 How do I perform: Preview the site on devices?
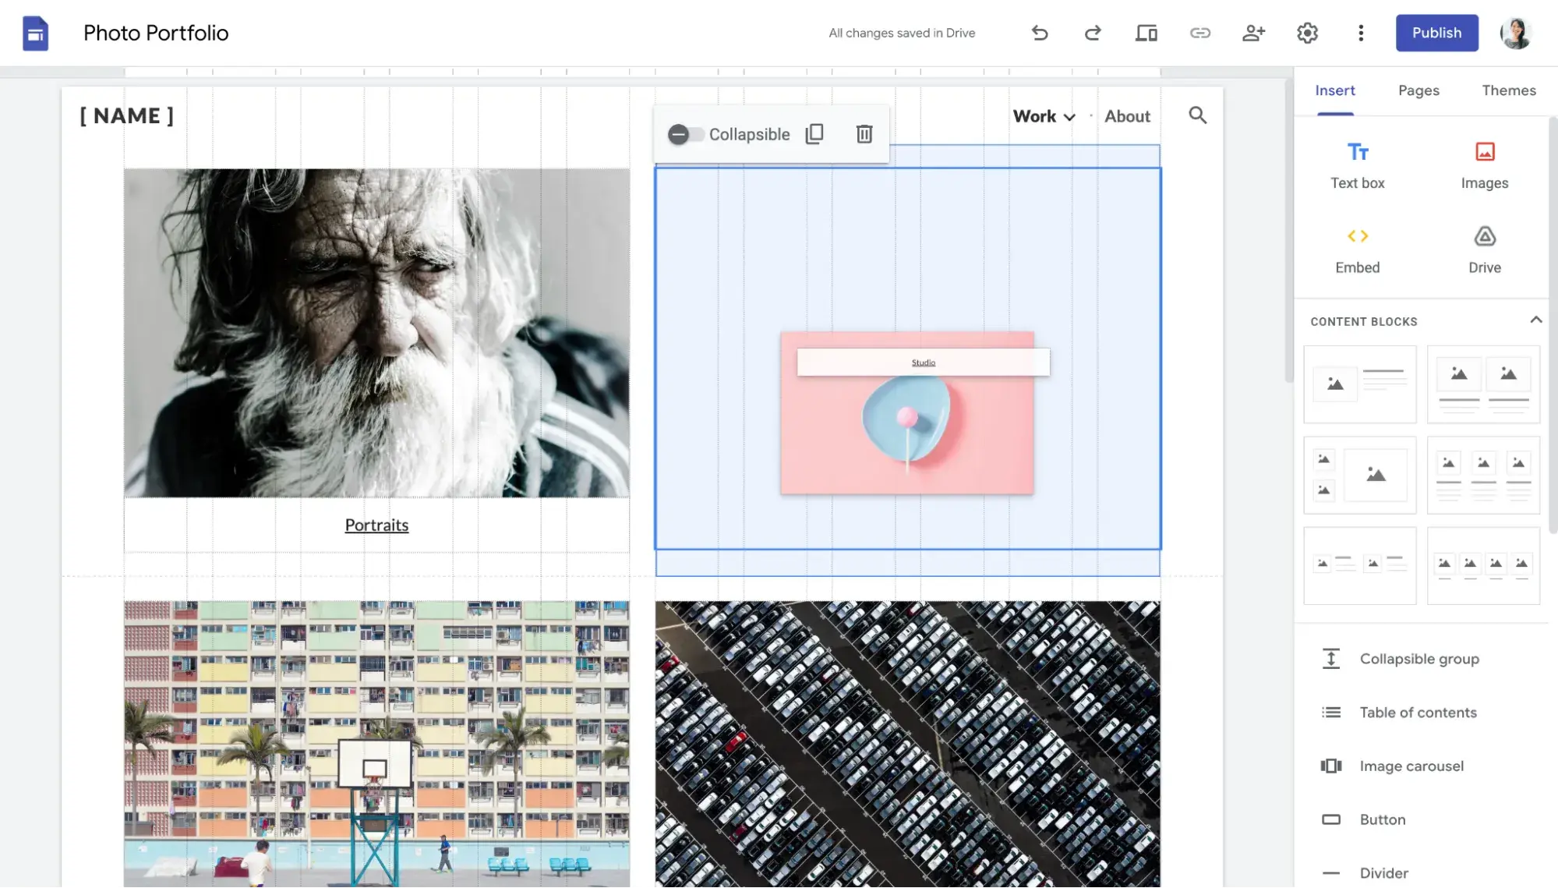1145,33
